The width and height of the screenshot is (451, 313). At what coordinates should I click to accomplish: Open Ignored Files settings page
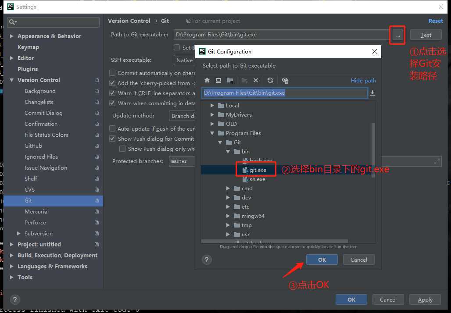(41, 156)
